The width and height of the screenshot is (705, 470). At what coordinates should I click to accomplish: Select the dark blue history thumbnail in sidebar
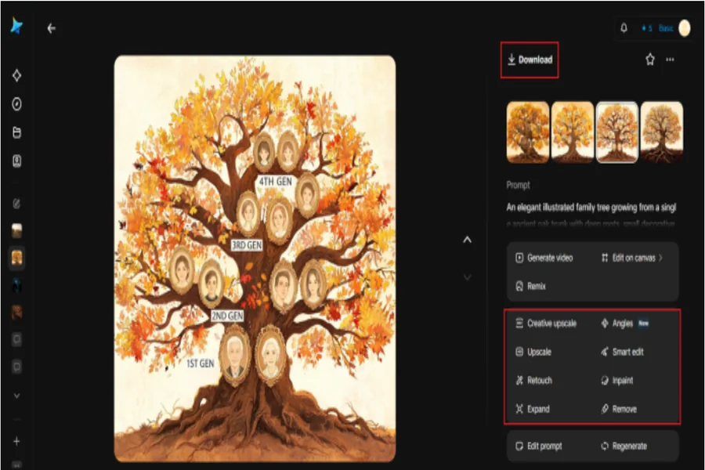coord(17,285)
